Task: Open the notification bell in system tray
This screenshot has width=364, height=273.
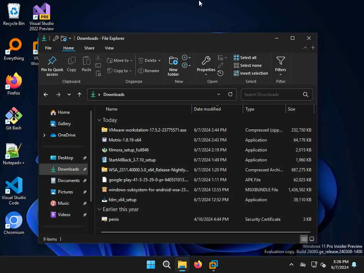Action: click(354, 264)
